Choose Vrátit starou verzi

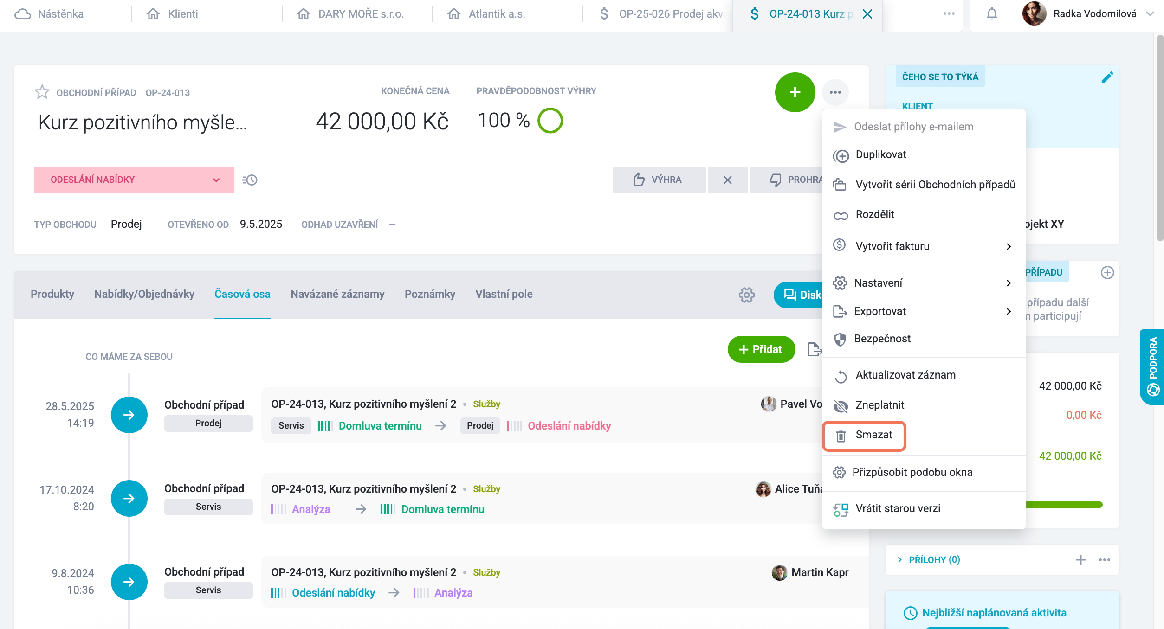(x=924, y=509)
